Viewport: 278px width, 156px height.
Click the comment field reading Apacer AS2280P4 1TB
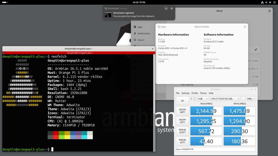(216, 149)
